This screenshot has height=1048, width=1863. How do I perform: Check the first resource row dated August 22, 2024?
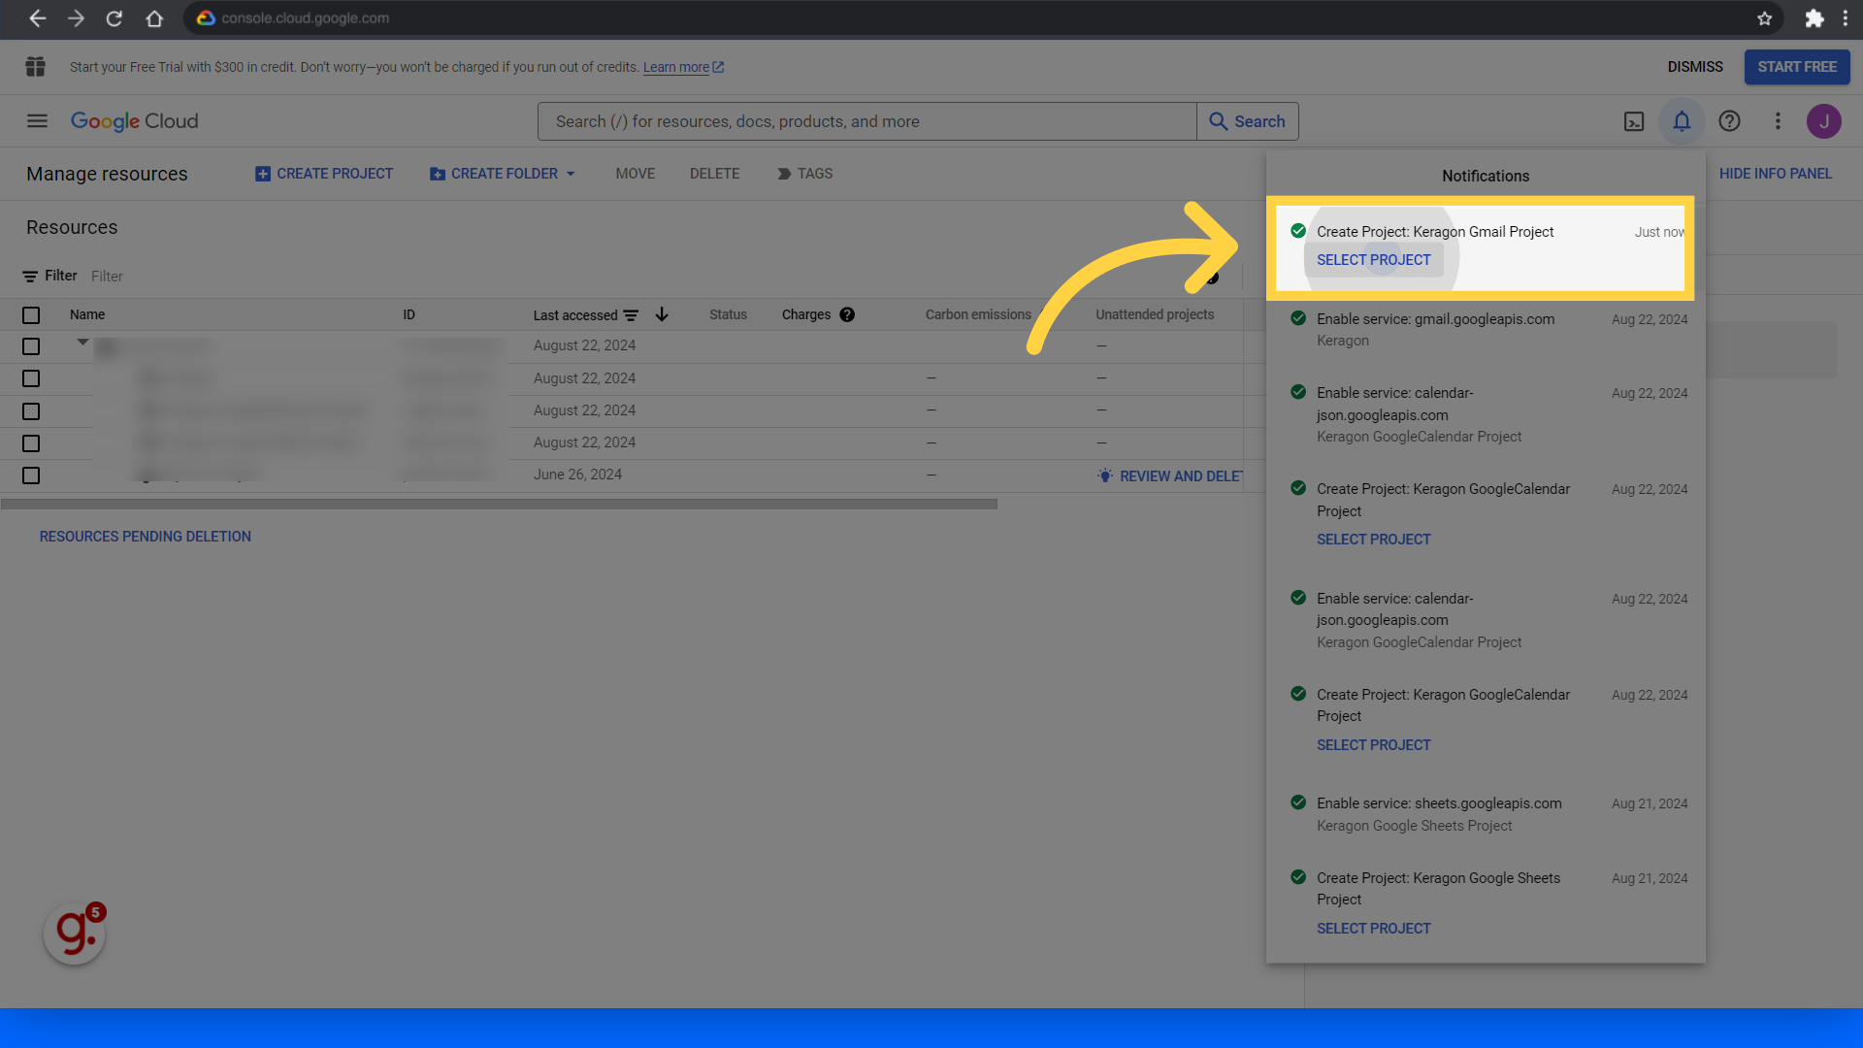pyautogui.click(x=31, y=346)
